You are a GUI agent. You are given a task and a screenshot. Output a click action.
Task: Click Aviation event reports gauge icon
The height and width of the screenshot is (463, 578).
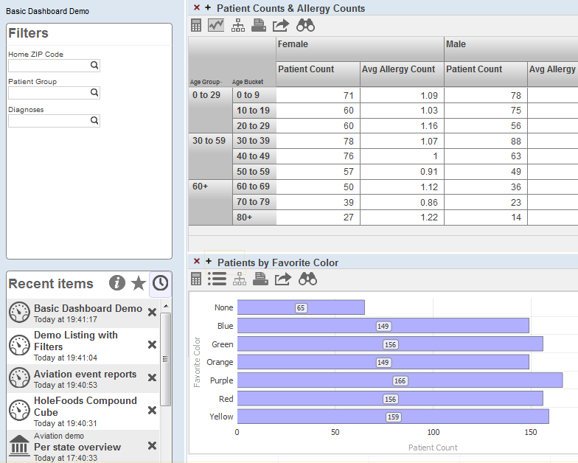[x=19, y=377]
